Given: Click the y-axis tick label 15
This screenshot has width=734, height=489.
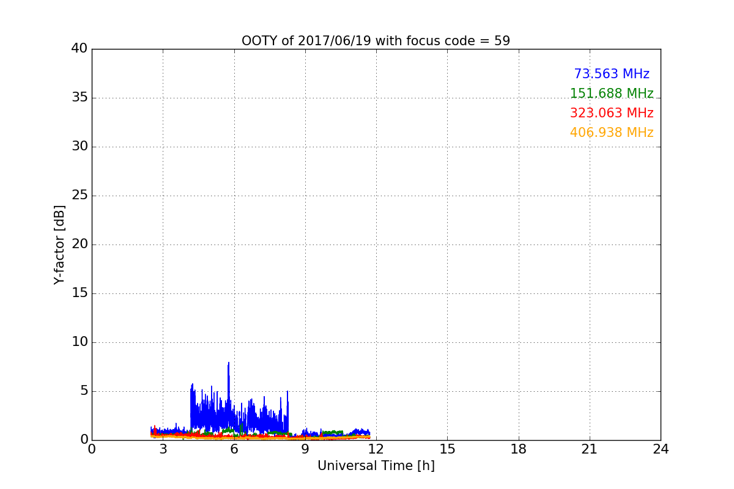Looking at the screenshot, I should tap(80, 293).
